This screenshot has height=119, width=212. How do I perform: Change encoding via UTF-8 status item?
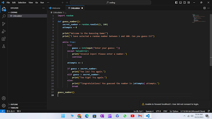tap(158, 111)
